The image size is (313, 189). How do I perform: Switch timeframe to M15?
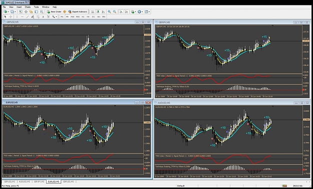click(73, 16)
